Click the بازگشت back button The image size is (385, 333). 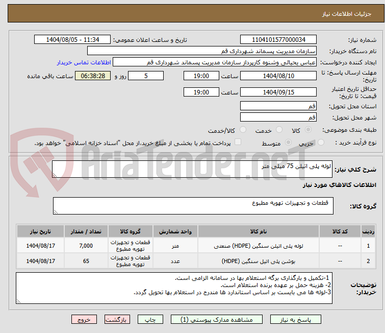pyautogui.click(x=117, y=320)
